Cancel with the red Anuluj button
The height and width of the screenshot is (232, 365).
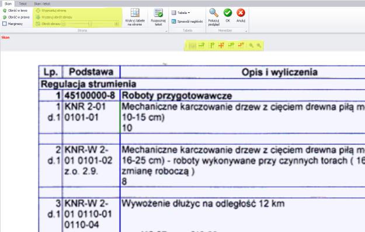pos(241,15)
